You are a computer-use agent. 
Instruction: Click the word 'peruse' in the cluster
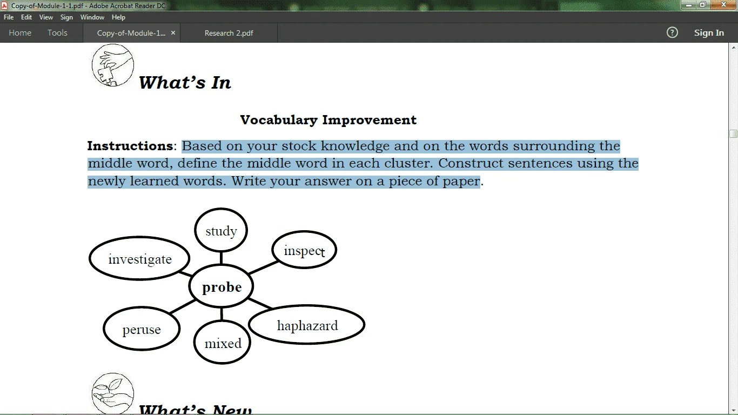[x=142, y=330]
